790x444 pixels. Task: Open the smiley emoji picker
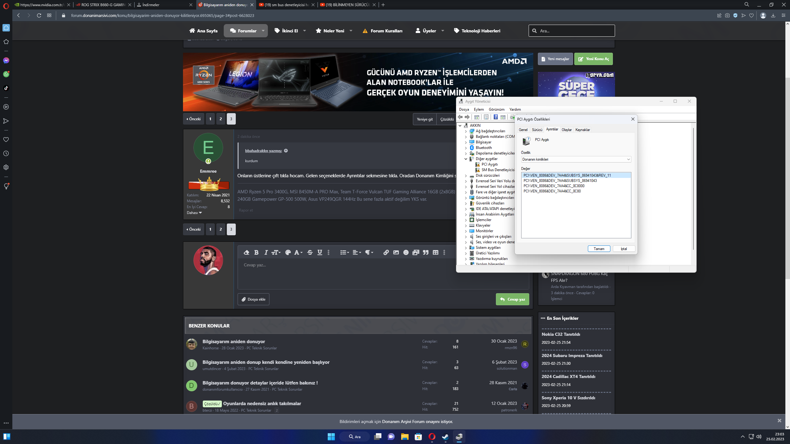click(406, 253)
